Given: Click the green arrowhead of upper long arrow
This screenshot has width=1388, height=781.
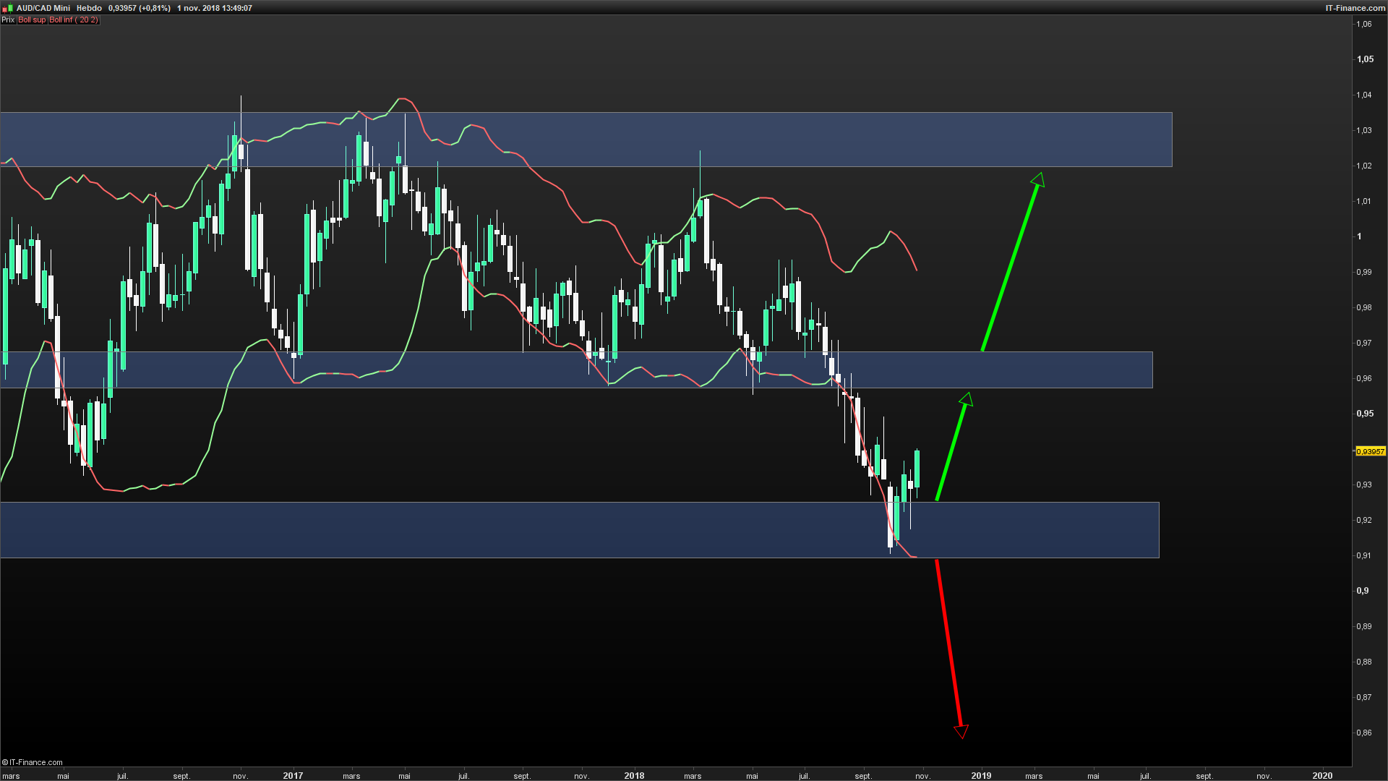Looking at the screenshot, I should (x=1038, y=179).
